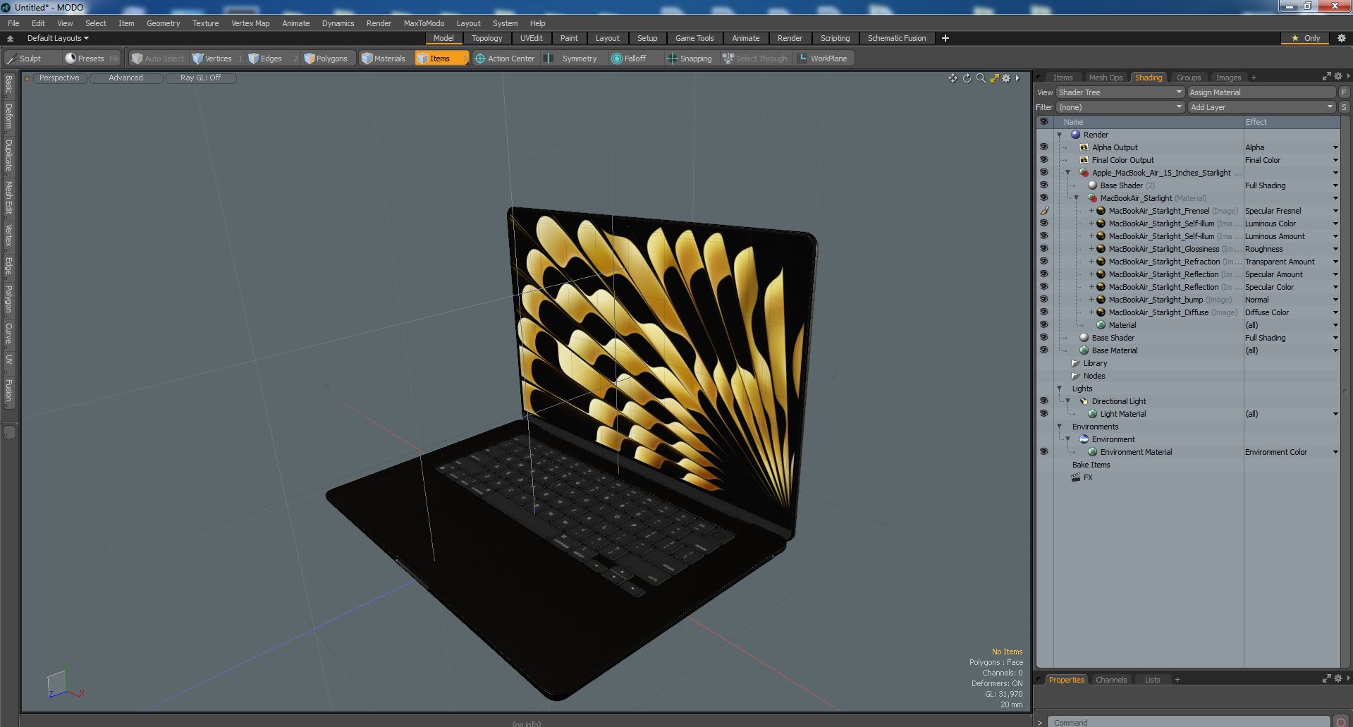
Task: Toggle visibility of Directional Light
Action: point(1043,401)
